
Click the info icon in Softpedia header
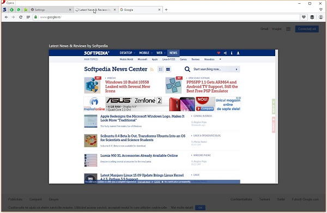(232, 53)
